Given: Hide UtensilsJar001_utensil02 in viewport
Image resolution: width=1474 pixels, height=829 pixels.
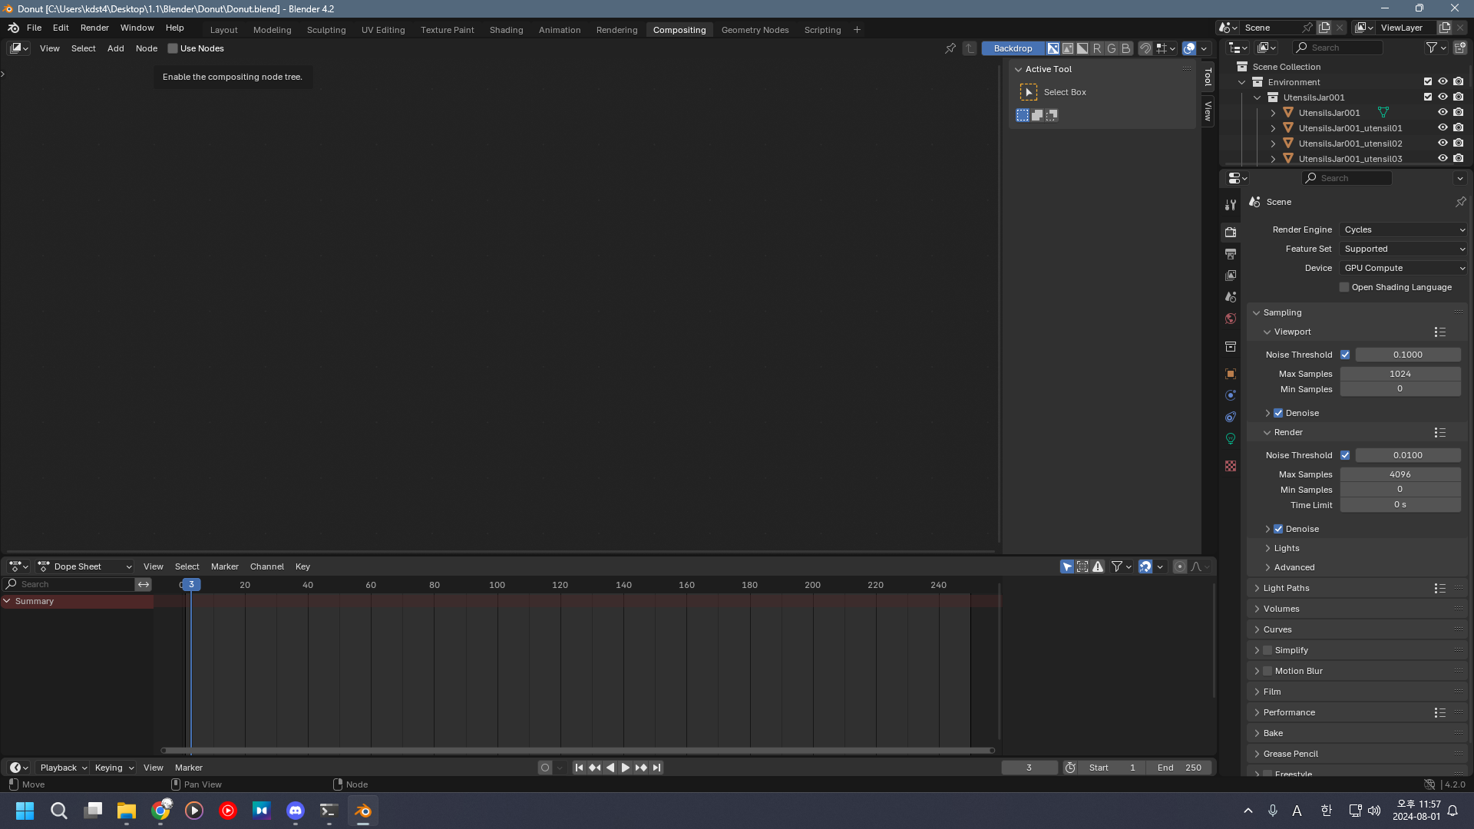Looking at the screenshot, I should click(x=1443, y=144).
